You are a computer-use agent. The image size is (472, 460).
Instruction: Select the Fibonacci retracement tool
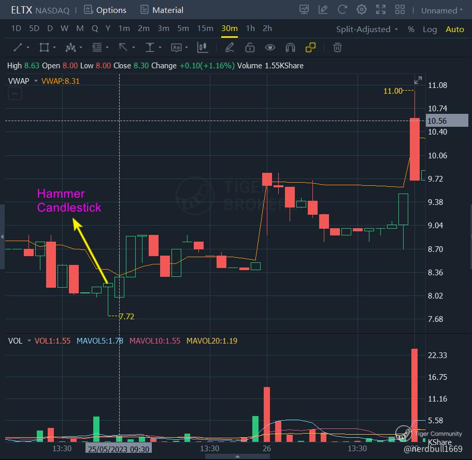97,48
